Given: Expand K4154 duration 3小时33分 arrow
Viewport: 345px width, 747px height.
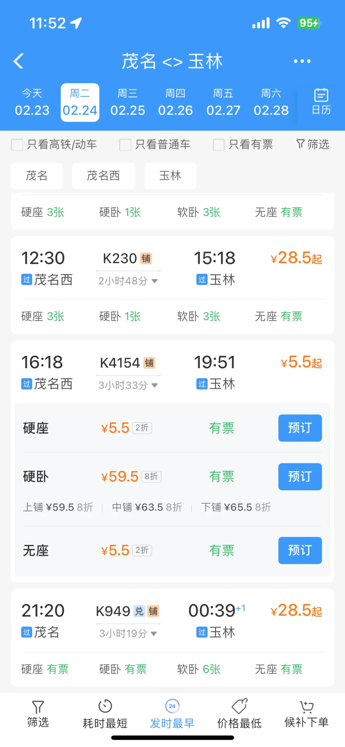Looking at the screenshot, I should tap(155, 385).
